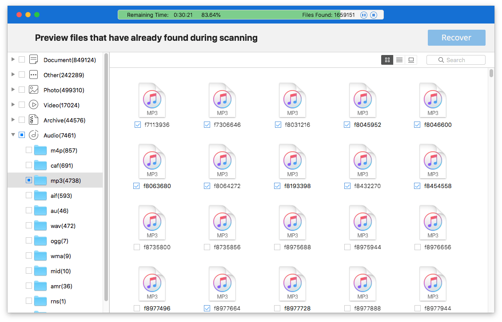
Task: Check file f8977496 checkbox
Action: (x=137, y=308)
